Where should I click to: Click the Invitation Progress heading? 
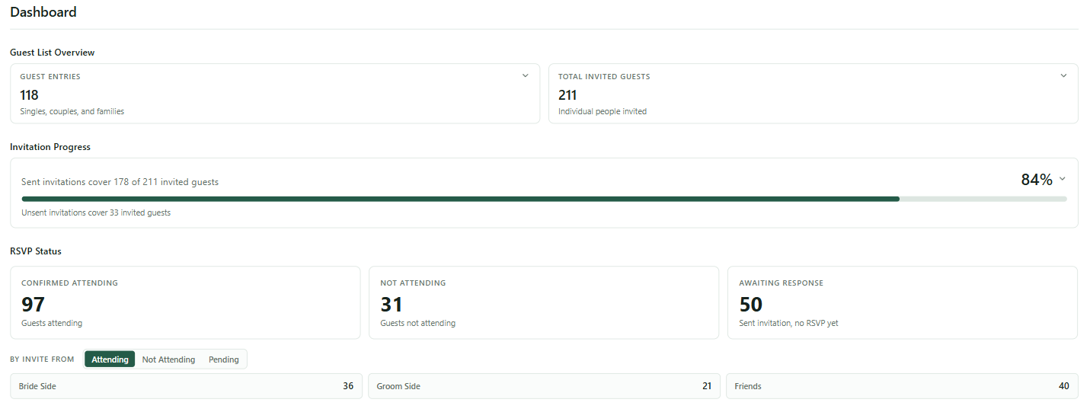[50, 147]
